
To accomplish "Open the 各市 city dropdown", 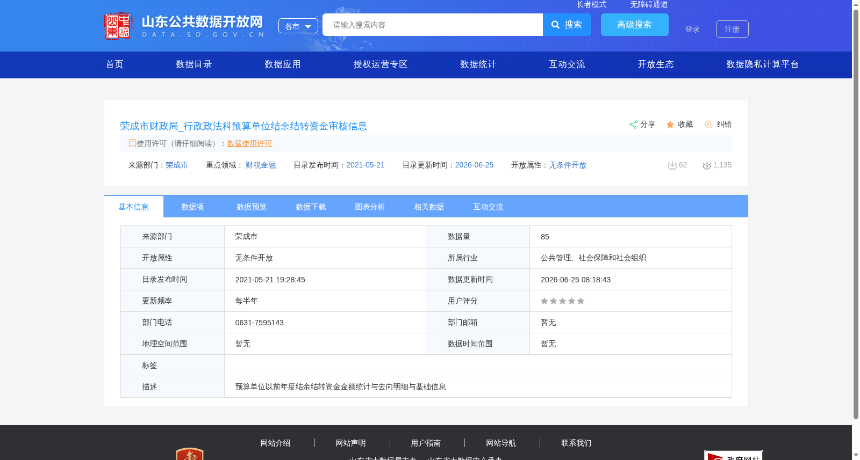I will [x=298, y=26].
